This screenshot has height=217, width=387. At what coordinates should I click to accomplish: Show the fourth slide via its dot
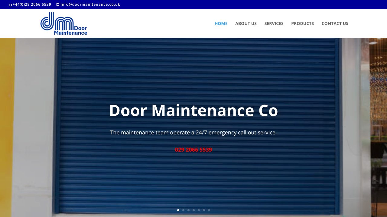pos(193,210)
